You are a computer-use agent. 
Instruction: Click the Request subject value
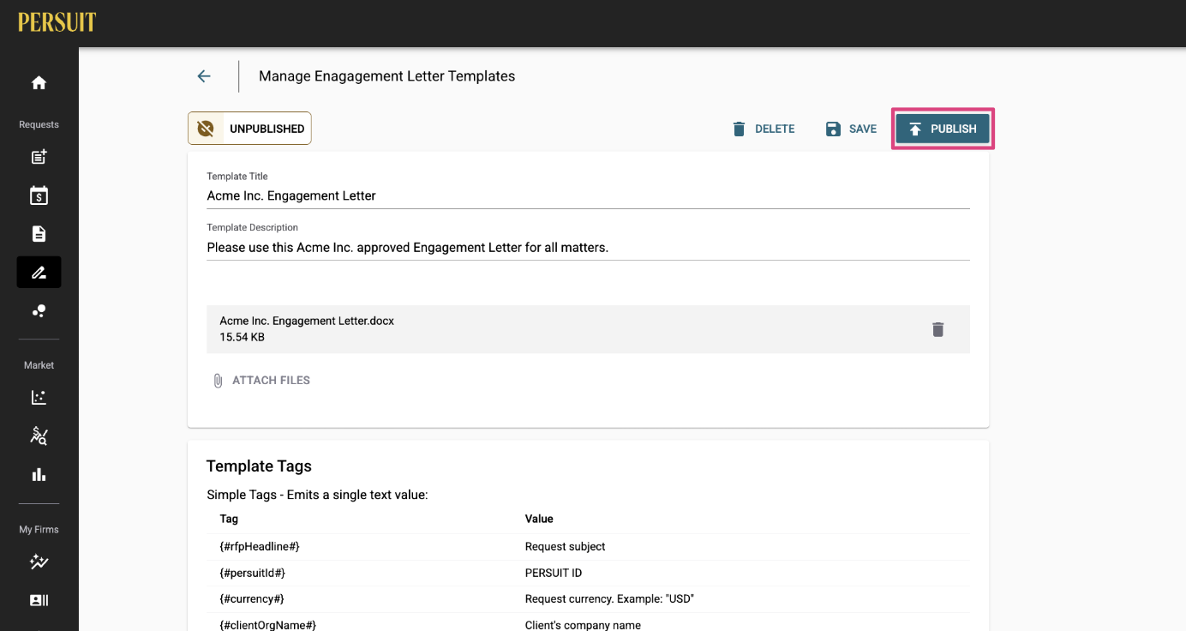pyautogui.click(x=566, y=546)
